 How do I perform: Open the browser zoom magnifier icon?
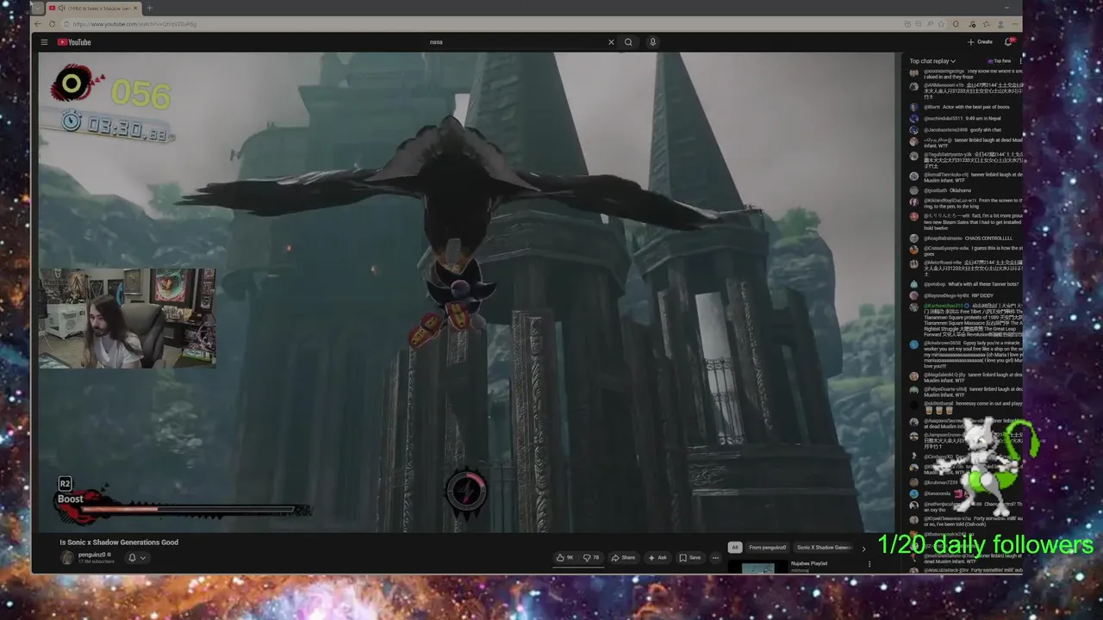tap(919, 24)
